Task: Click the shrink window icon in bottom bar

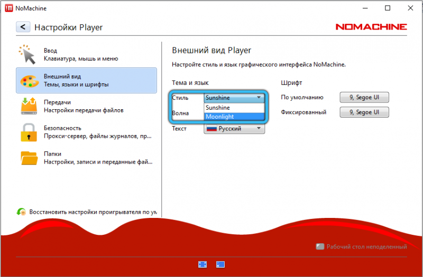Action: tap(220, 265)
